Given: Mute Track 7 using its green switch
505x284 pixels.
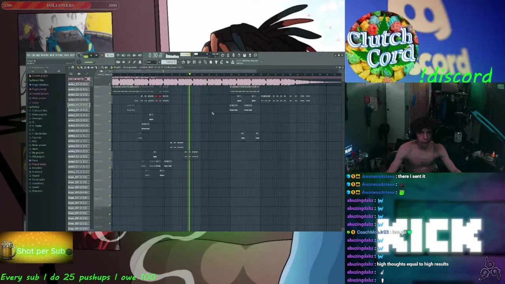Looking at the screenshot, I should pos(110,140).
